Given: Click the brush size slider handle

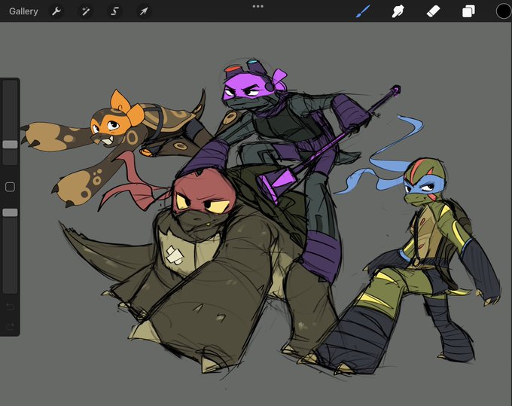Looking at the screenshot, I should tap(10, 145).
